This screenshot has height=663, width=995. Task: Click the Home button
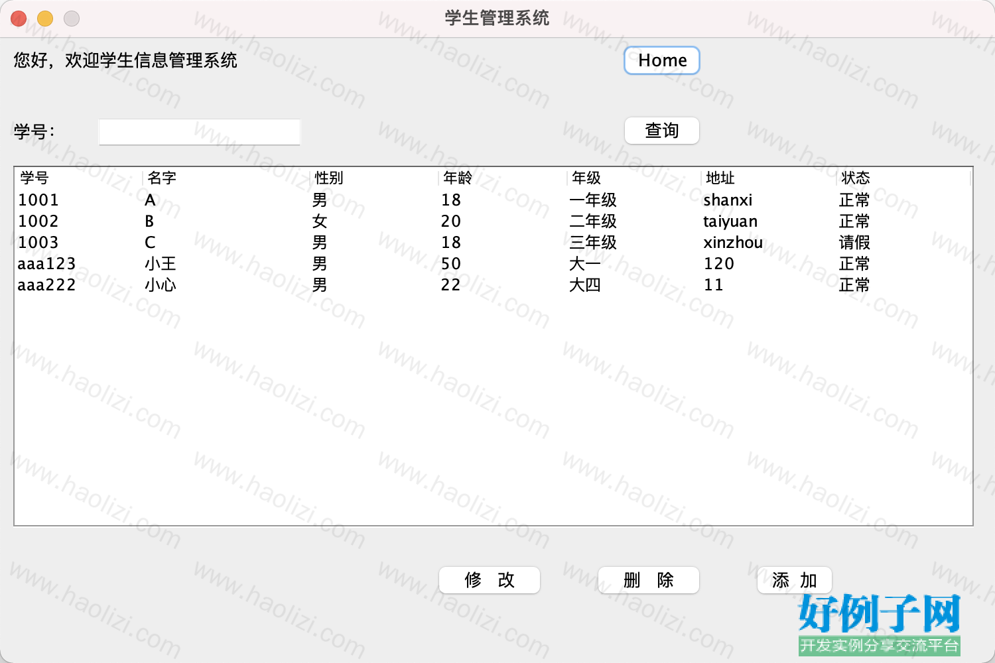pos(661,60)
